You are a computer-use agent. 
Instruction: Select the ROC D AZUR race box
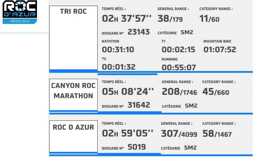pyautogui.click(x=73, y=136)
